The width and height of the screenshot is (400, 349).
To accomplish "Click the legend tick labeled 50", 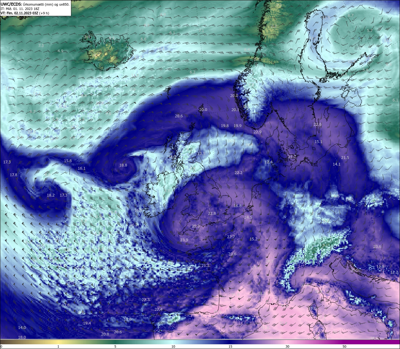I will point(344,346).
